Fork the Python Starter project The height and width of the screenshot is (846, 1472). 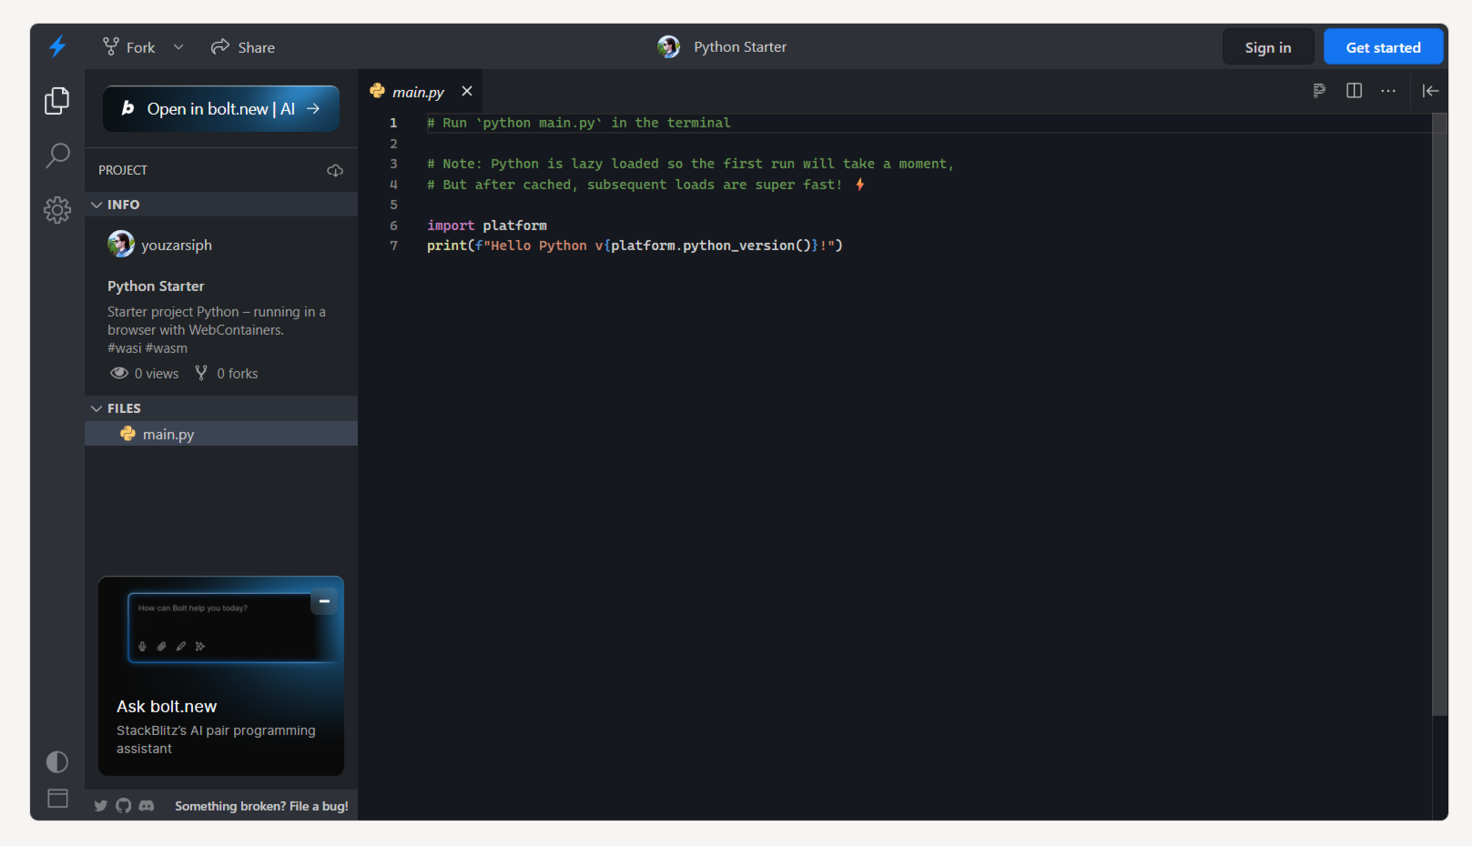(x=128, y=47)
